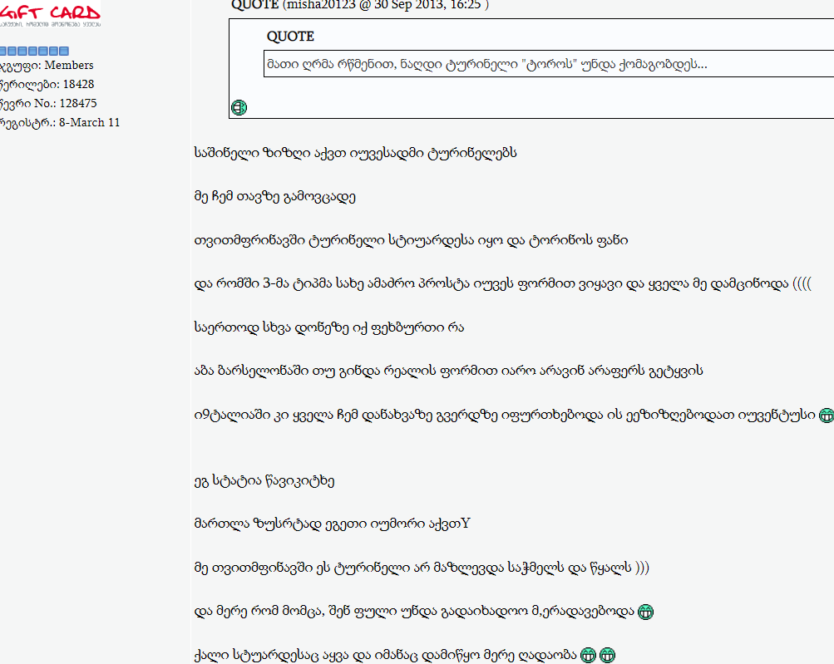Click the 'Members' group label
This screenshot has height=664, width=834.
pyautogui.click(x=69, y=65)
